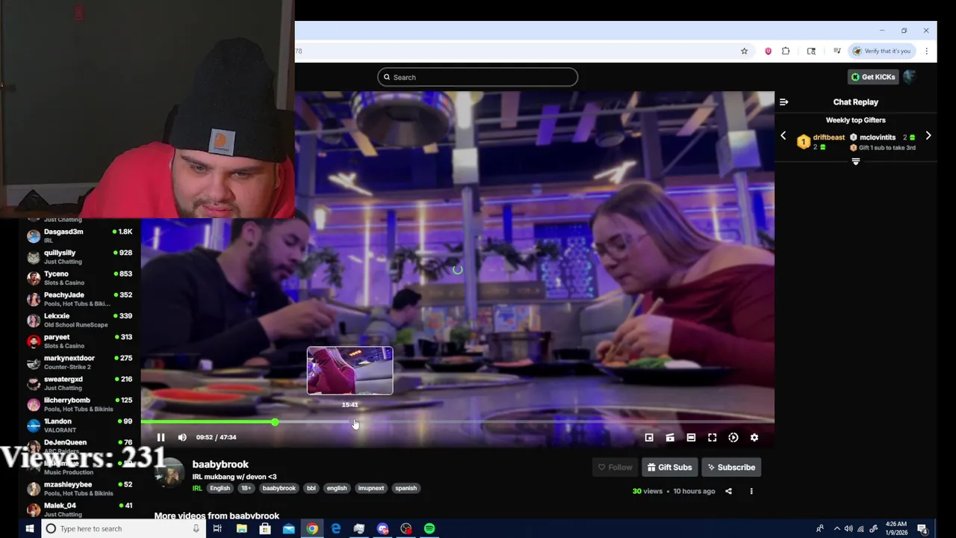This screenshot has width=956, height=538.
Task: Open Lekxxie channel in sidebar
Action: click(x=80, y=320)
